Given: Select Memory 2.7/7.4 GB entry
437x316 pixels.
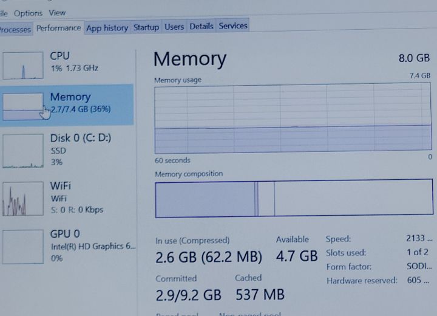Looking at the screenshot, I should [67, 105].
